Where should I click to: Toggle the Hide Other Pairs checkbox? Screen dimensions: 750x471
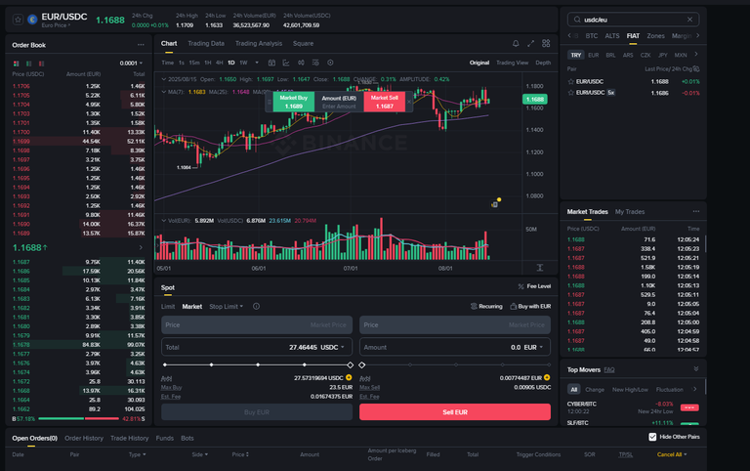[x=652, y=437]
